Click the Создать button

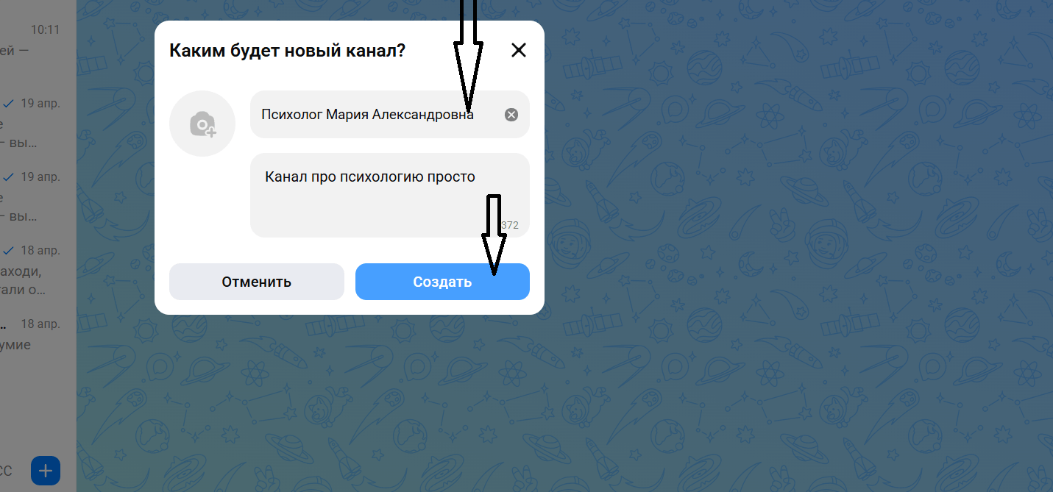point(442,282)
